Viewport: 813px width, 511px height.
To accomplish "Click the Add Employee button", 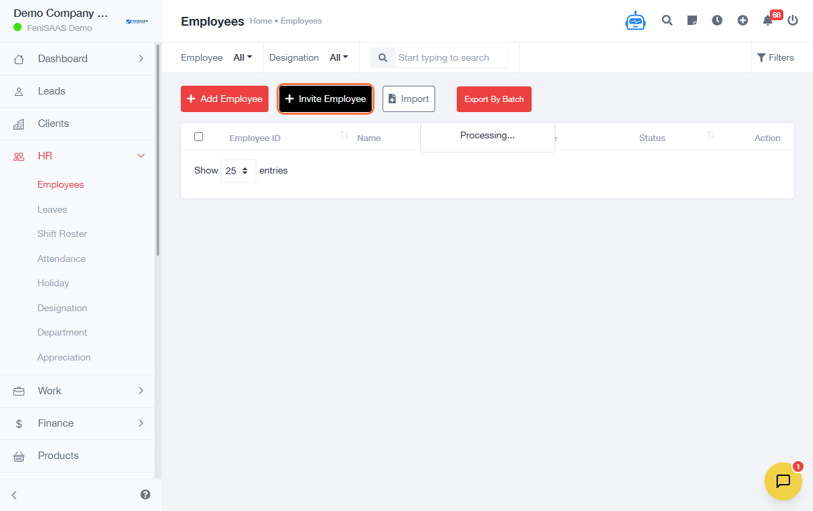I will 225,99.
